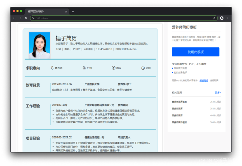Click the 项目负责人 role text

tap(124, 137)
